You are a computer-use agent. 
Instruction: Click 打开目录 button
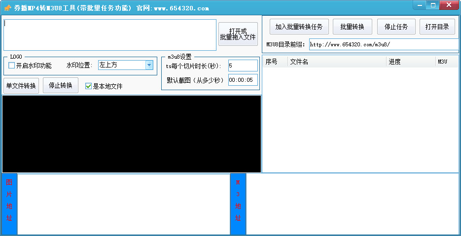click(x=437, y=27)
